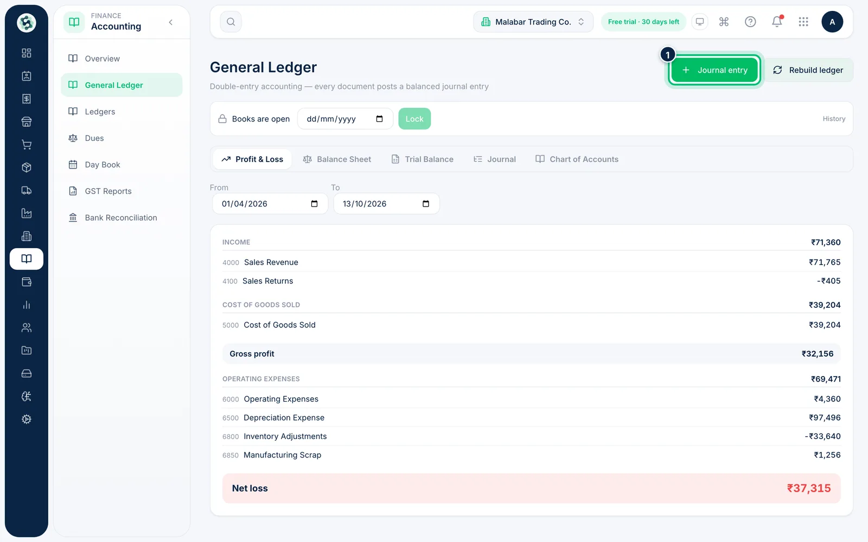This screenshot has width=868, height=542.
Task: Click the Depreciation Expense account row
Action: click(531, 418)
